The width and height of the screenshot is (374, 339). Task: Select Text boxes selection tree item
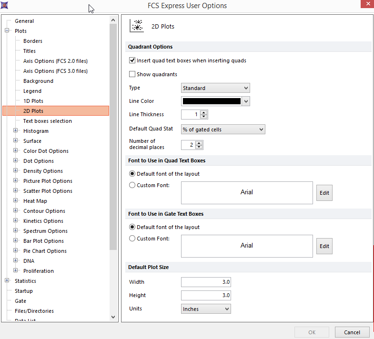48,121
